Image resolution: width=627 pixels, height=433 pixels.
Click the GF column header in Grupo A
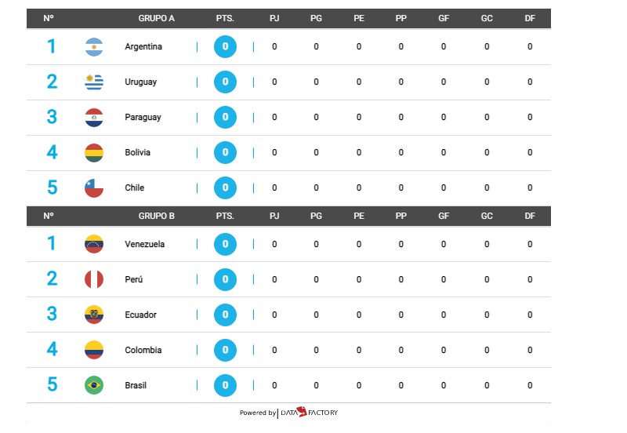[444, 18]
